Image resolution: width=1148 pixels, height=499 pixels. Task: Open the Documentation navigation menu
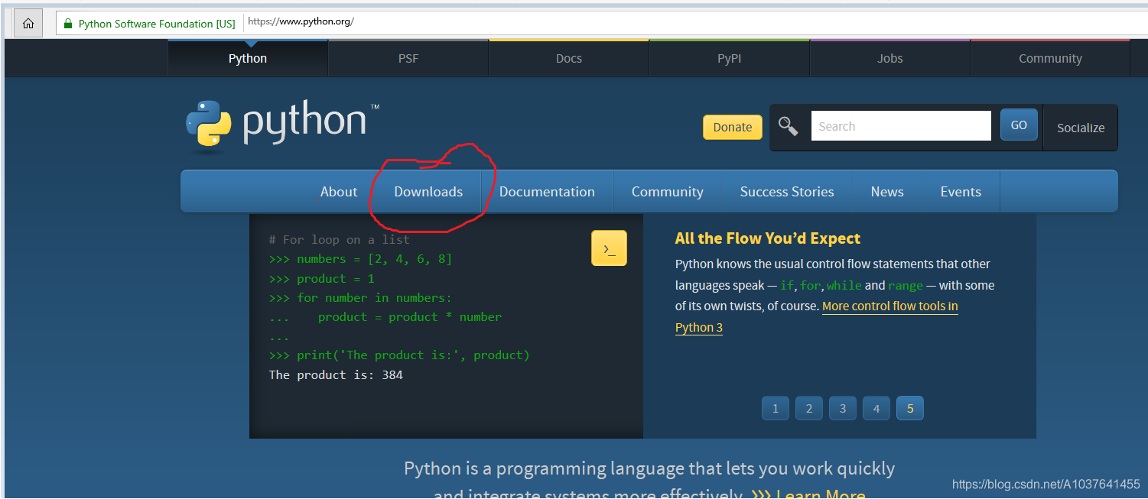[547, 192]
